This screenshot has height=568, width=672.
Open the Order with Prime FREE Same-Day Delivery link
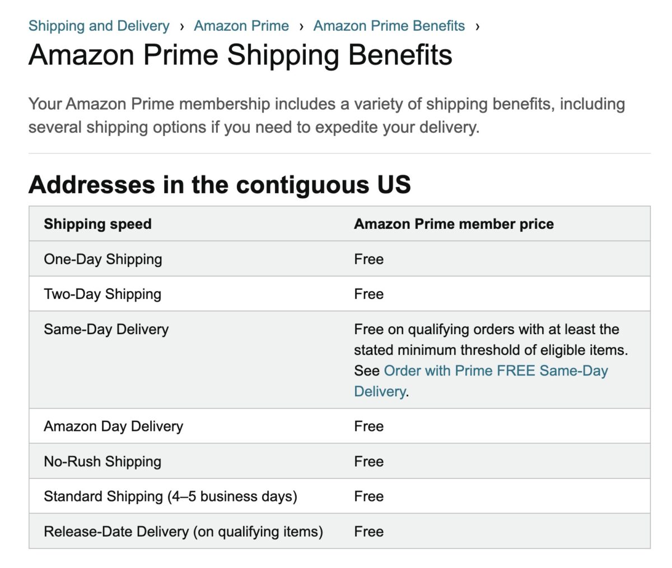tap(496, 370)
